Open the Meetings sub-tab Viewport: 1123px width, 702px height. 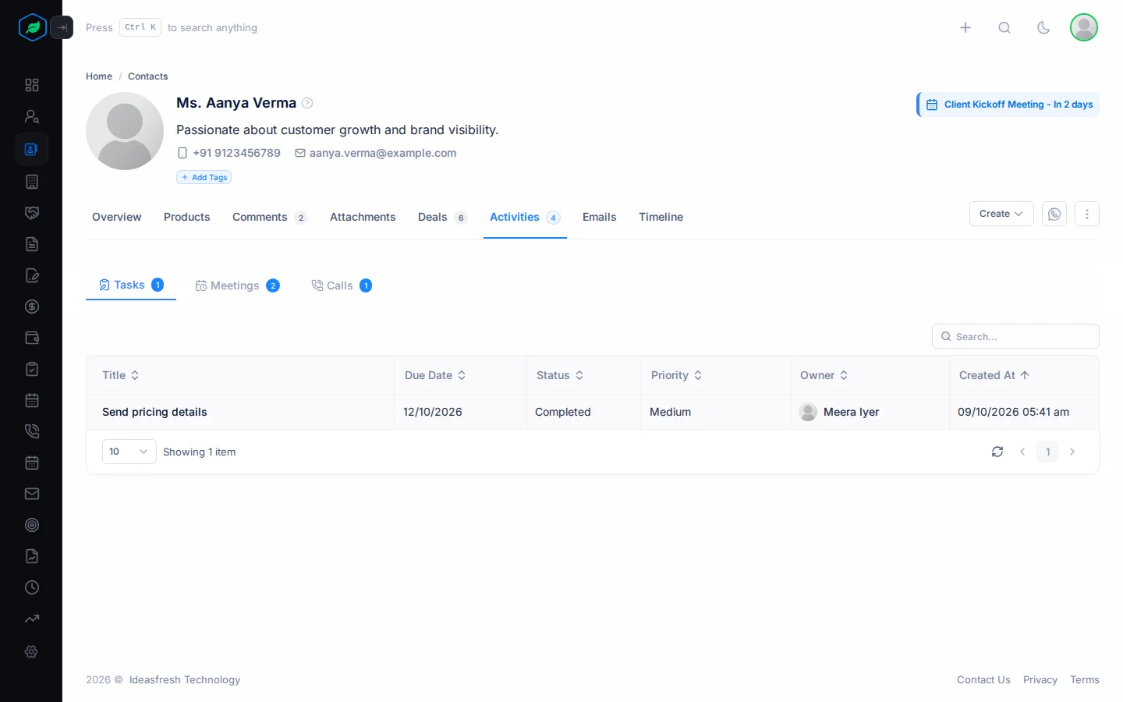click(x=238, y=285)
